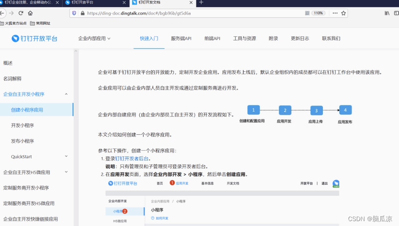Image resolution: width=399 pixels, height=226 pixels.
Task: Open 定制服务商开发H5微应用 in the sidebar
Action: pyautogui.click(x=29, y=203)
